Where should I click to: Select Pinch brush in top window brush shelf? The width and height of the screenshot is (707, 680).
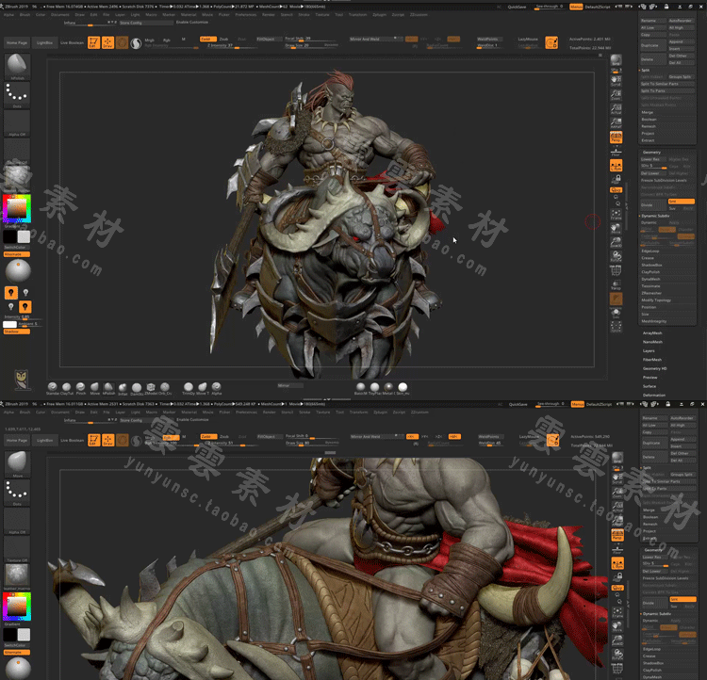coord(80,387)
